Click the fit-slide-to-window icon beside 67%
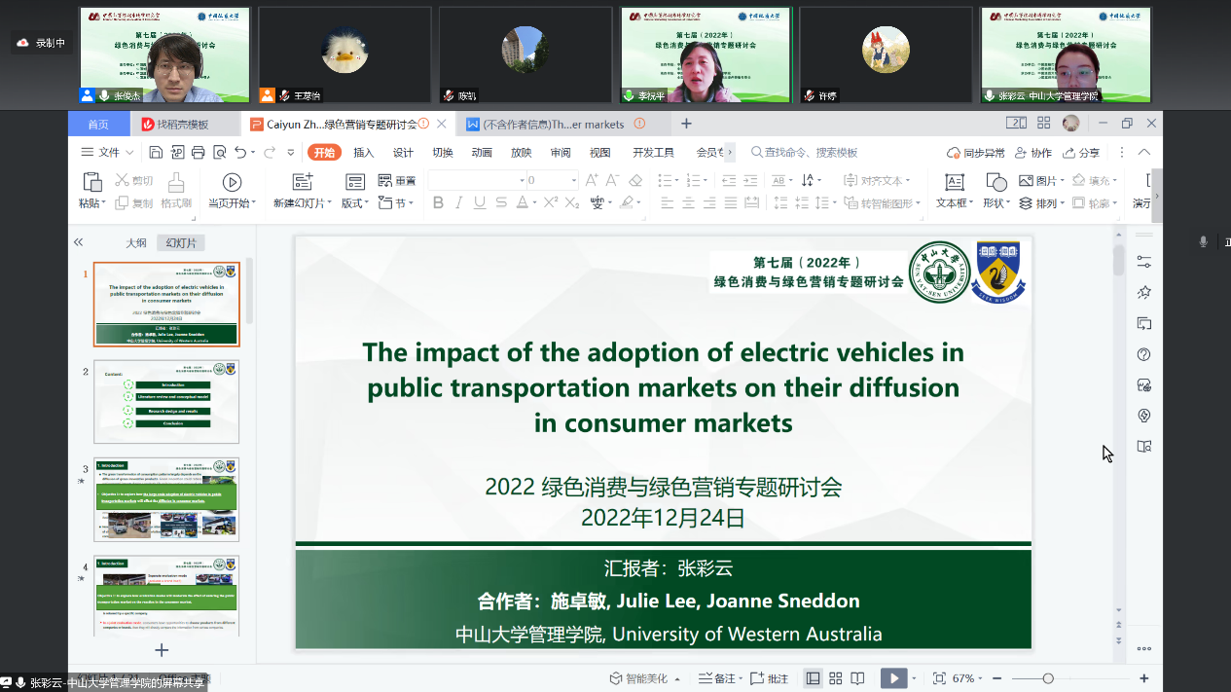The height and width of the screenshot is (692, 1231). (x=939, y=678)
